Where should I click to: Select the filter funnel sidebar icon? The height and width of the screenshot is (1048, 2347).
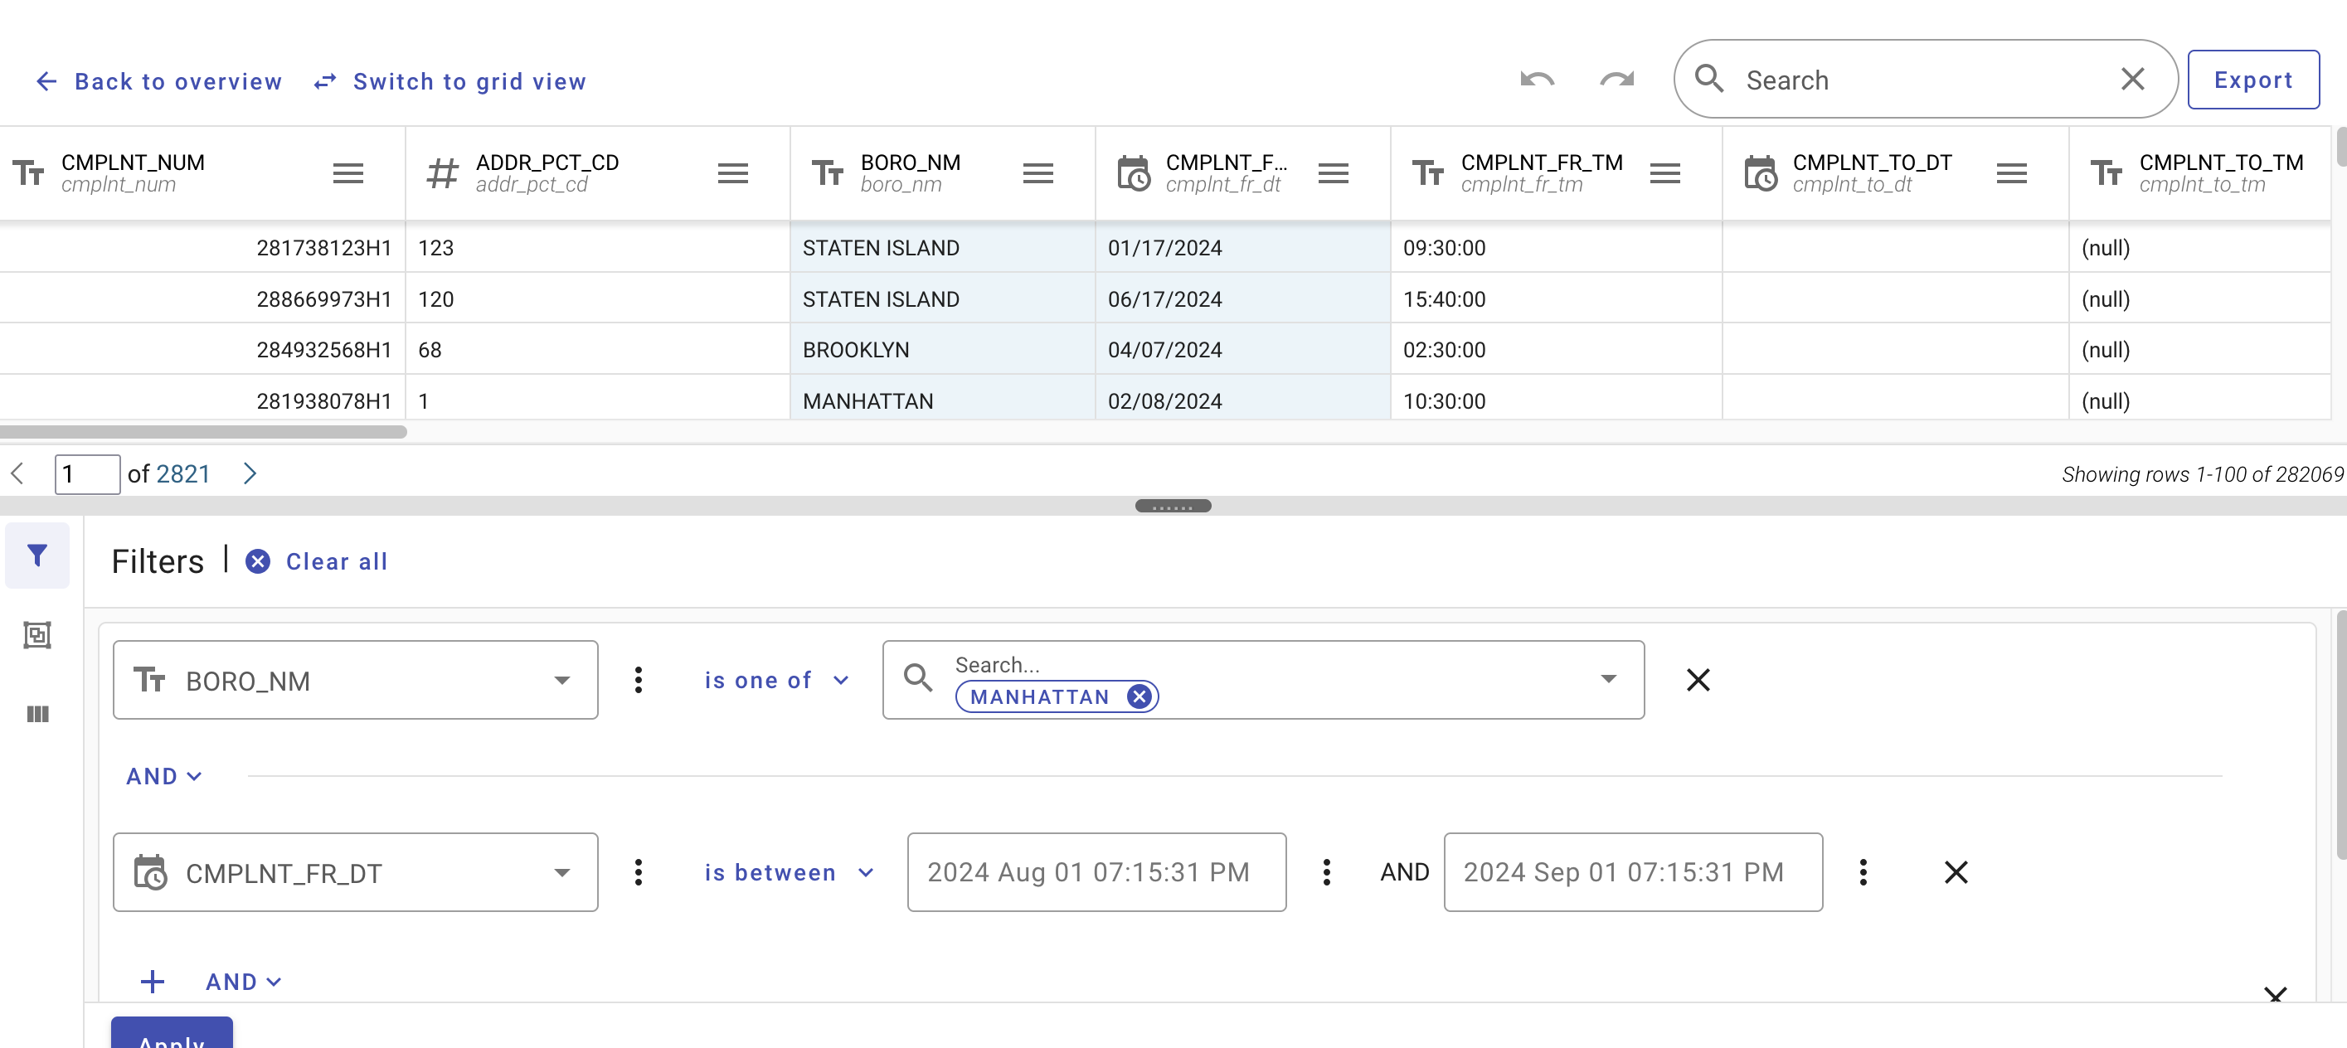pyautogui.click(x=37, y=556)
